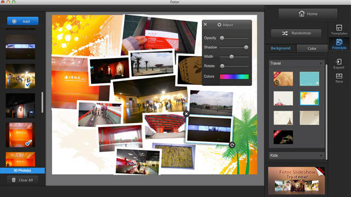Click the background list scrollbar

(x=326, y=112)
